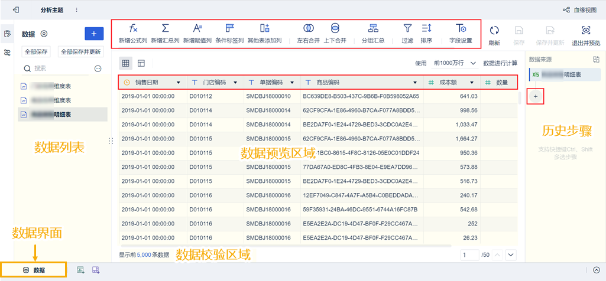
Task: Open 成本额 column dropdown arrow
Action: coord(472,82)
